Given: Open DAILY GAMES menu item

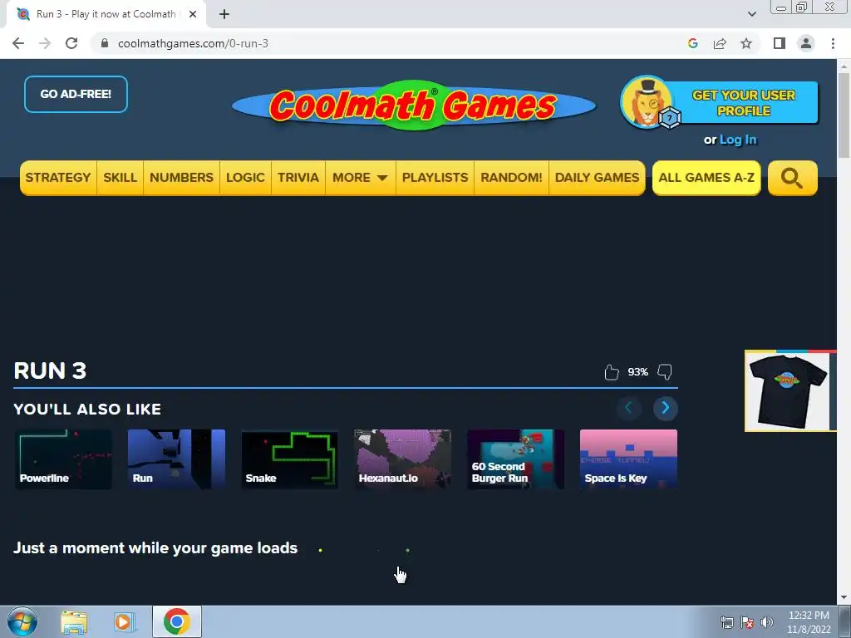Looking at the screenshot, I should (x=597, y=178).
